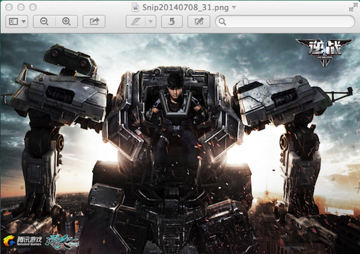
Task: Click the game logo in image corner
Action: 324,52
